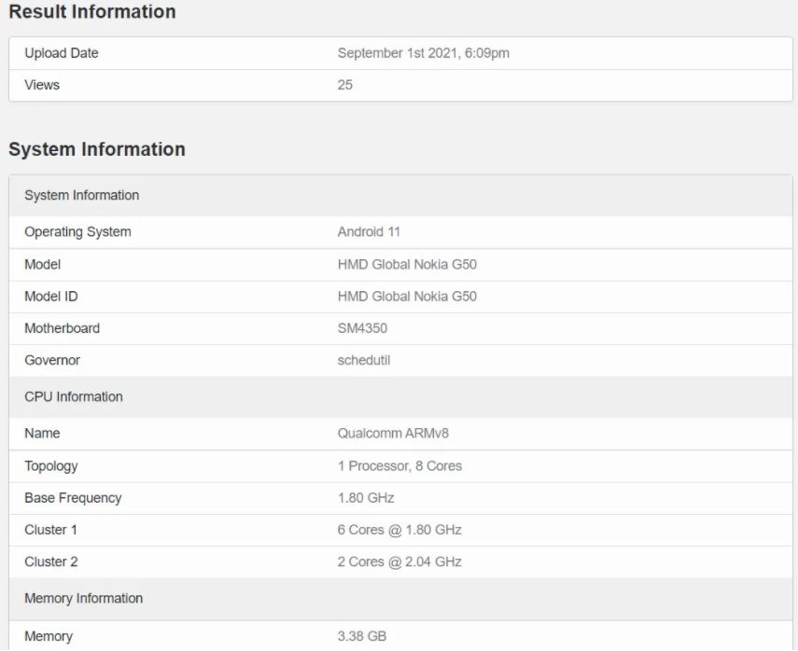Click the "Result Information" page heading
The height and width of the screenshot is (651, 798).
(x=92, y=12)
